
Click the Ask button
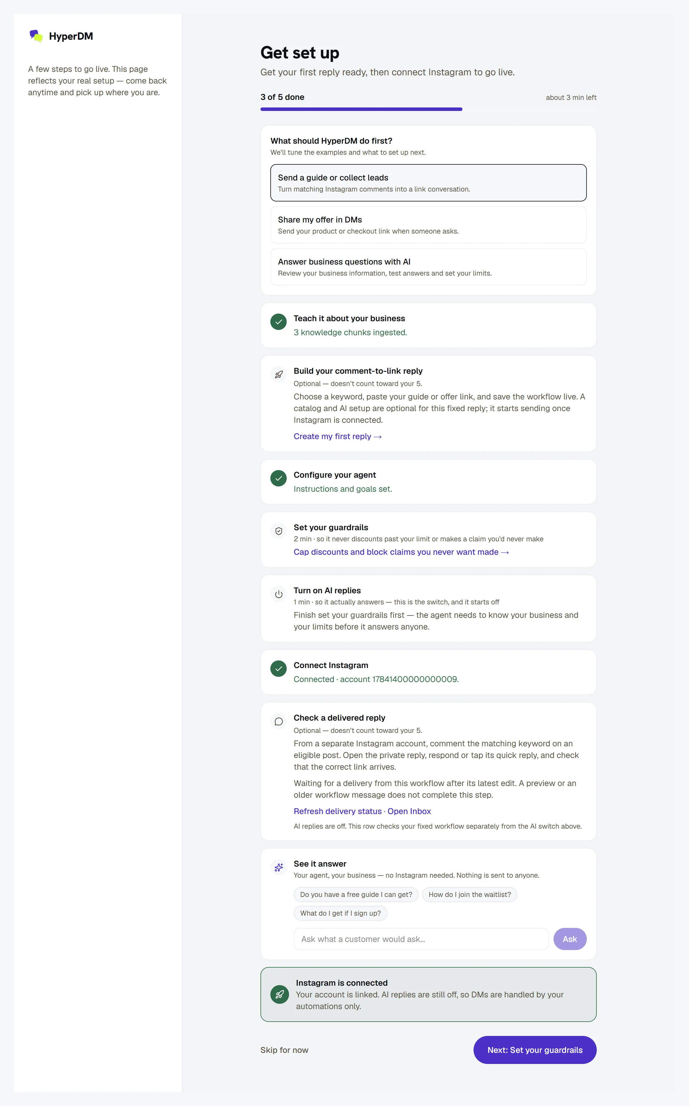point(570,939)
